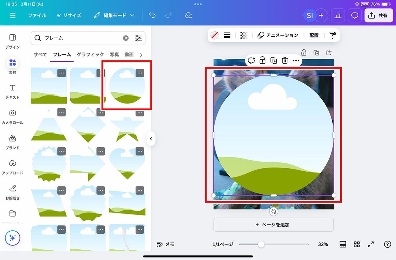This screenshot has width=396, height=260.
Task: Select the circle frame thumbnail
Action: pyautogui.click(x=127, y=86)
